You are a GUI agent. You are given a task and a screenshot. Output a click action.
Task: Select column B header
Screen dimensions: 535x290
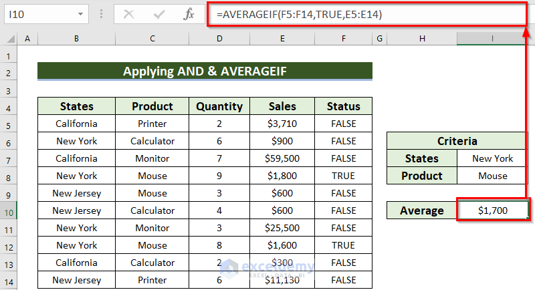76,39
